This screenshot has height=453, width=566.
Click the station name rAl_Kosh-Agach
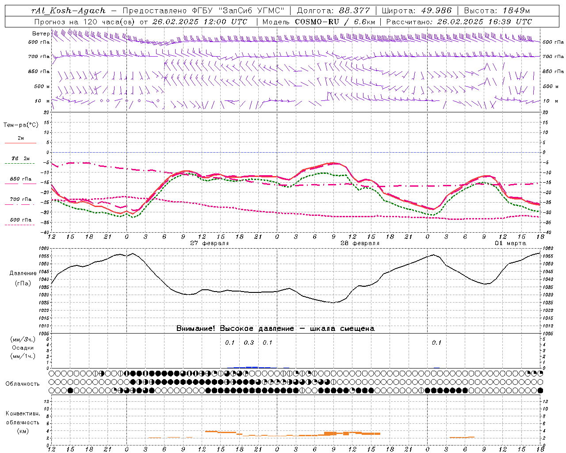click(x=69, y=11)
